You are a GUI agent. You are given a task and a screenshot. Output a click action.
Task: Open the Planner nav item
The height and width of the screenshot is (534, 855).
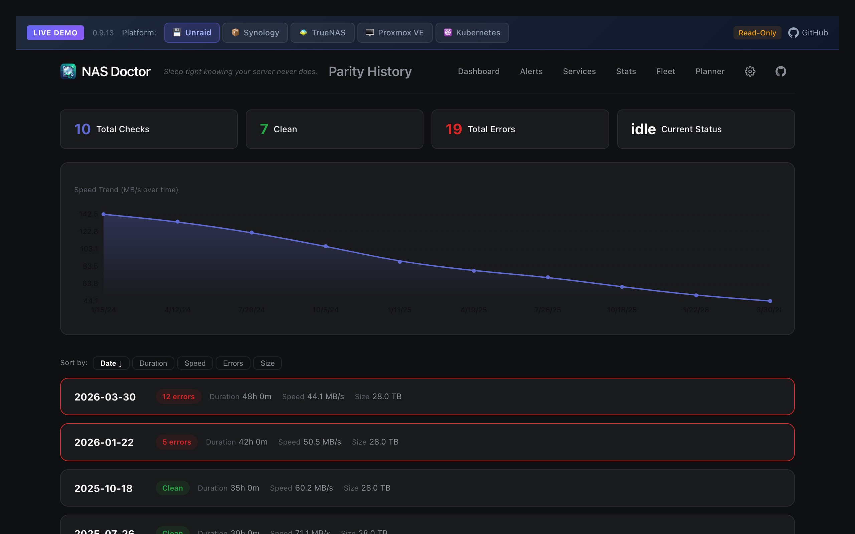710,71
